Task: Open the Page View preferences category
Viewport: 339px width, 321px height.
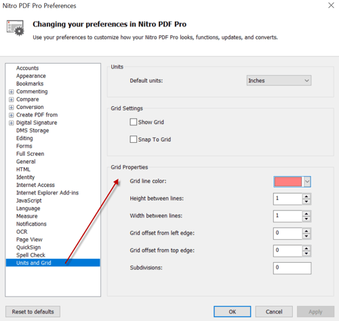Action: (29, 240)
